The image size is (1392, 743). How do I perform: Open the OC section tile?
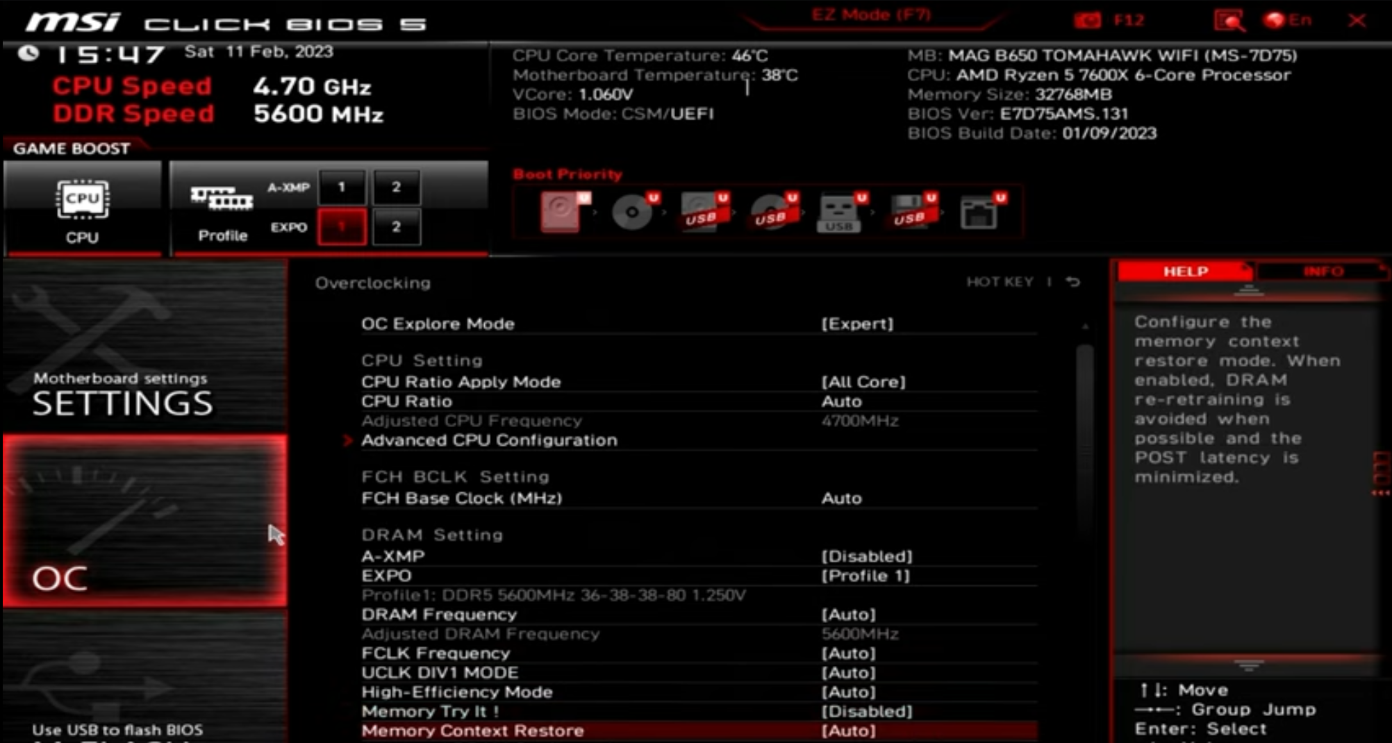click(x=144, y=521)
